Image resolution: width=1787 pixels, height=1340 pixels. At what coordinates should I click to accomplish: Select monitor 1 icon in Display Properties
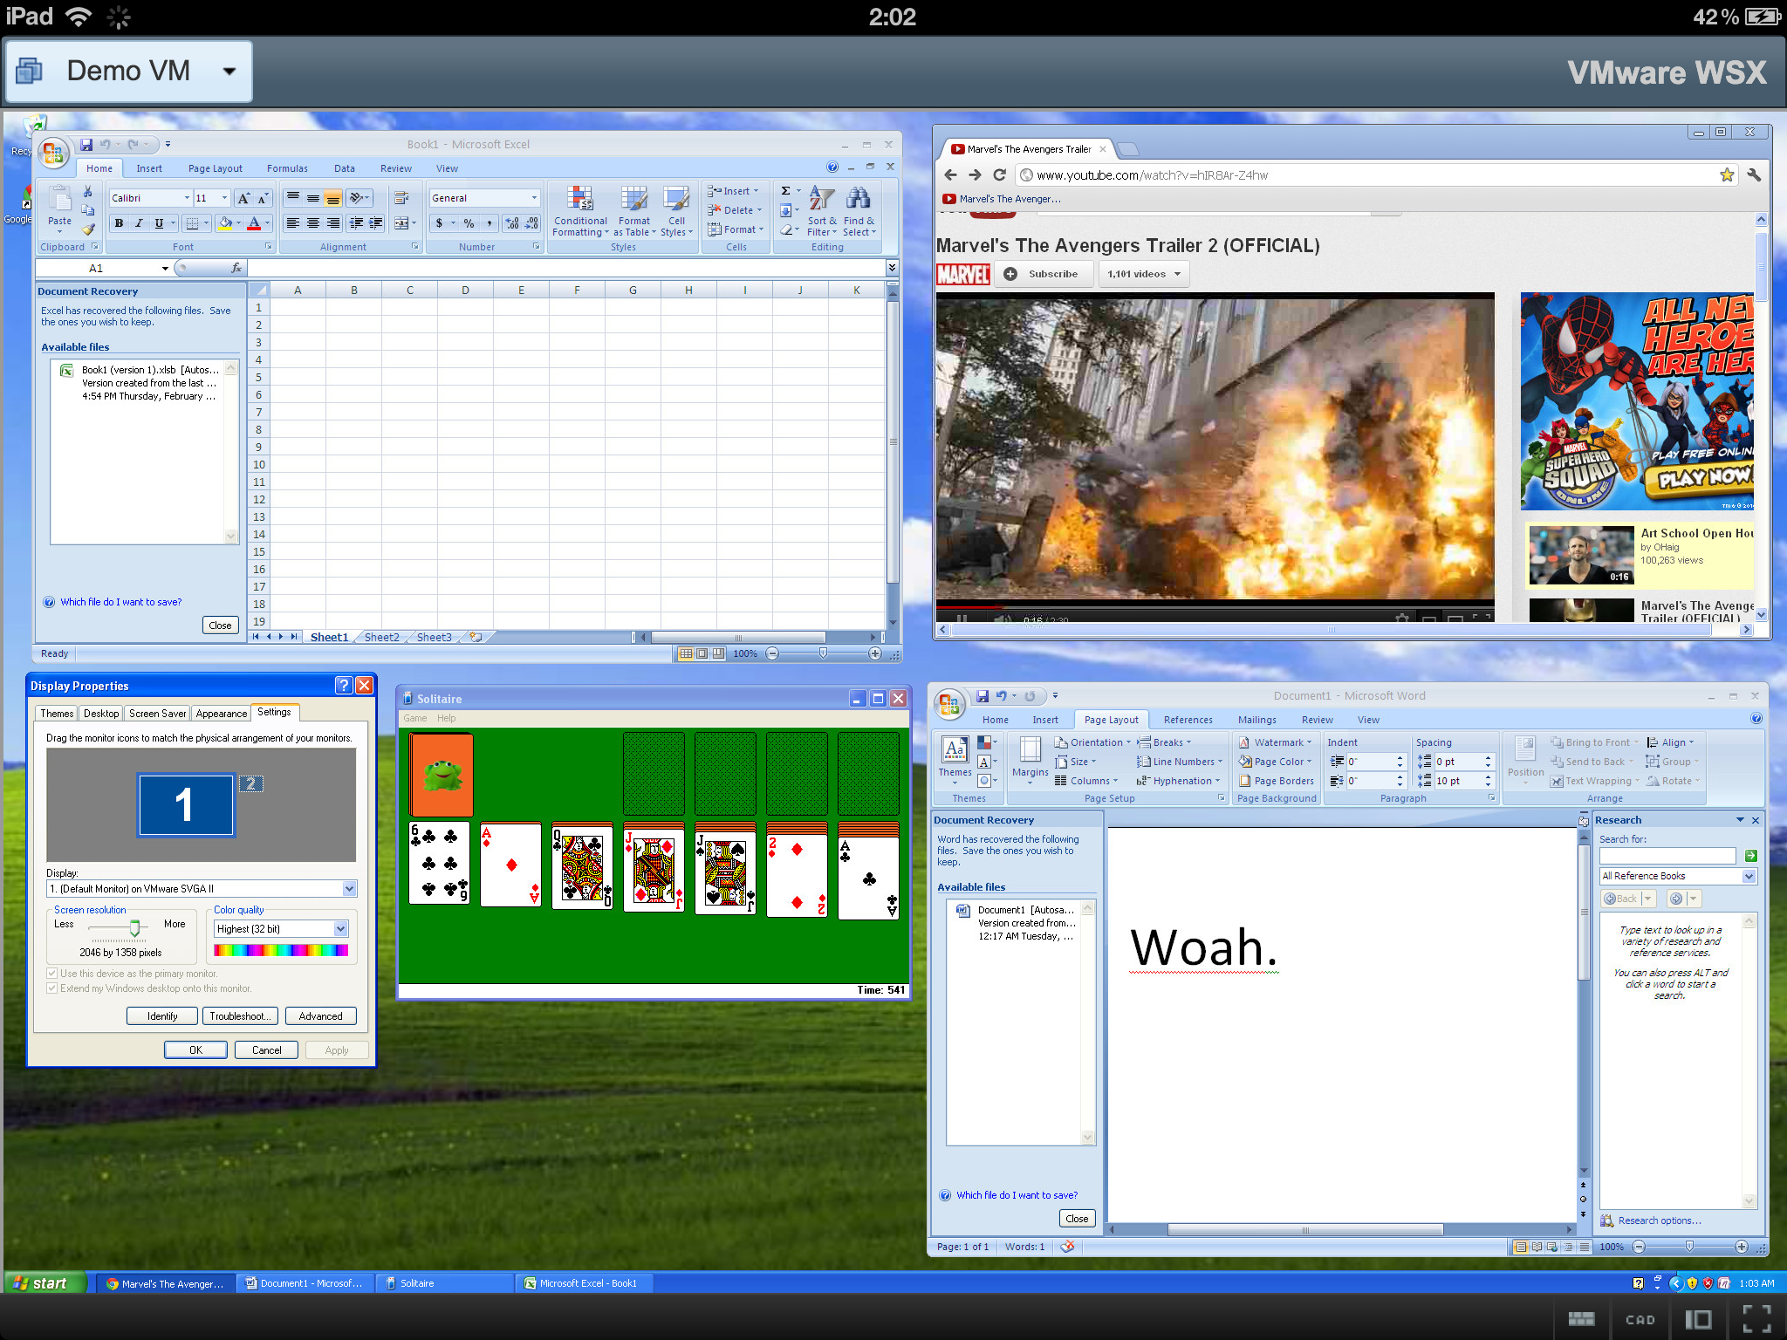[x=185, y=804]
